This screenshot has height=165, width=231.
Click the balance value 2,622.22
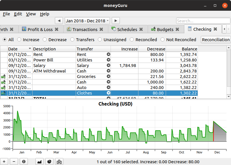[188, 77]
